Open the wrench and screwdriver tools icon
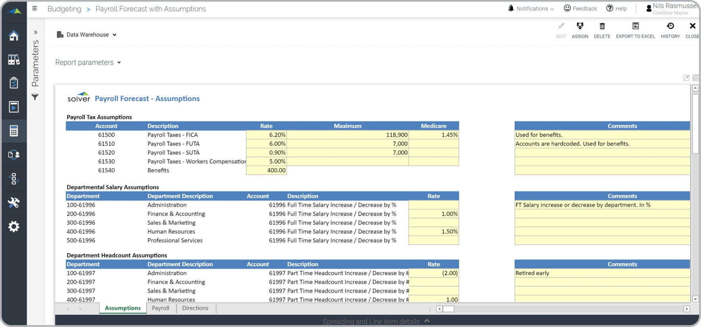Image resolution: width=701 pixels, height=327 pixels. [14, 202]
